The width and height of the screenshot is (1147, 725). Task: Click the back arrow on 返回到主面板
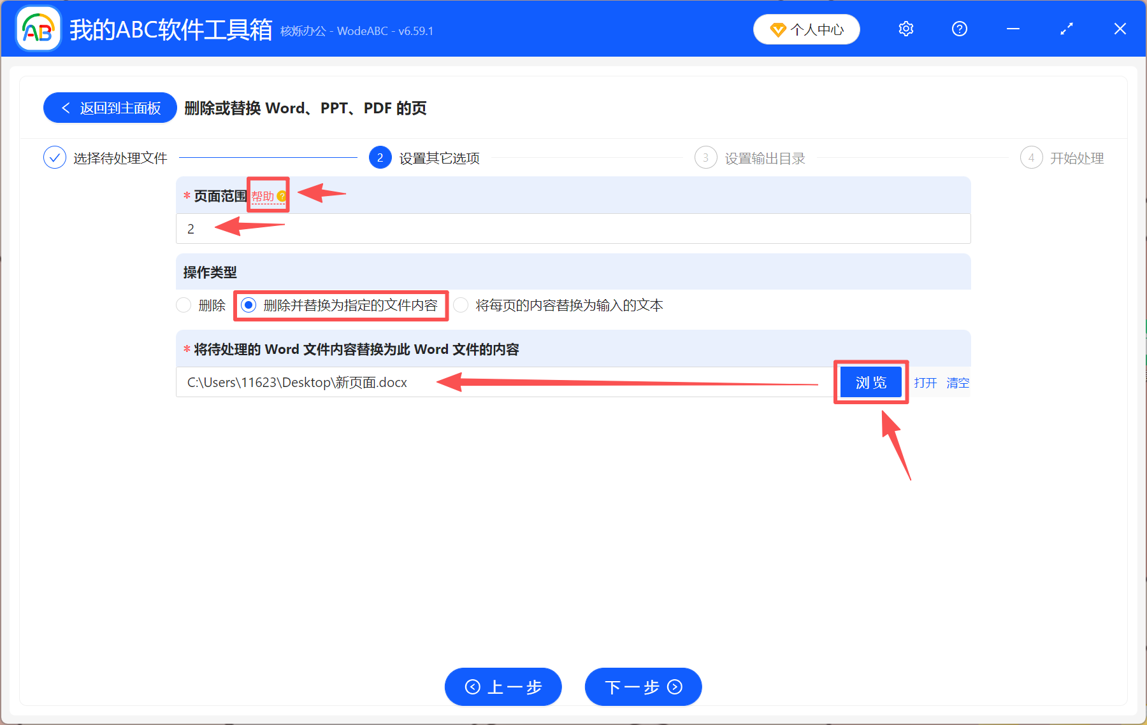pyautogui.click(x=66, y=108)
